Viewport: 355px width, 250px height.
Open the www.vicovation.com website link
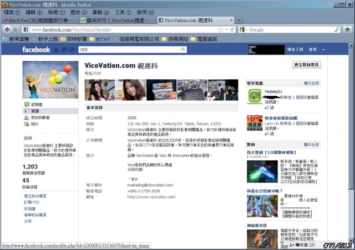click(151, 197)
